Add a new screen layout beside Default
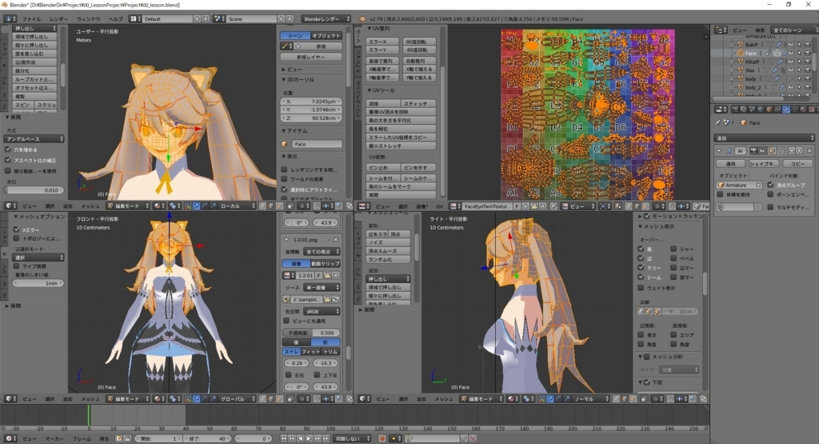Viewport: 819px width, 444px height. tap(197, 19)
